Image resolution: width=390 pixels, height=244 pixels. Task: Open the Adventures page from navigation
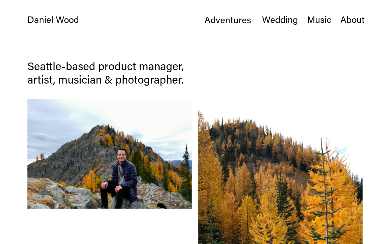tap(228, 20)
